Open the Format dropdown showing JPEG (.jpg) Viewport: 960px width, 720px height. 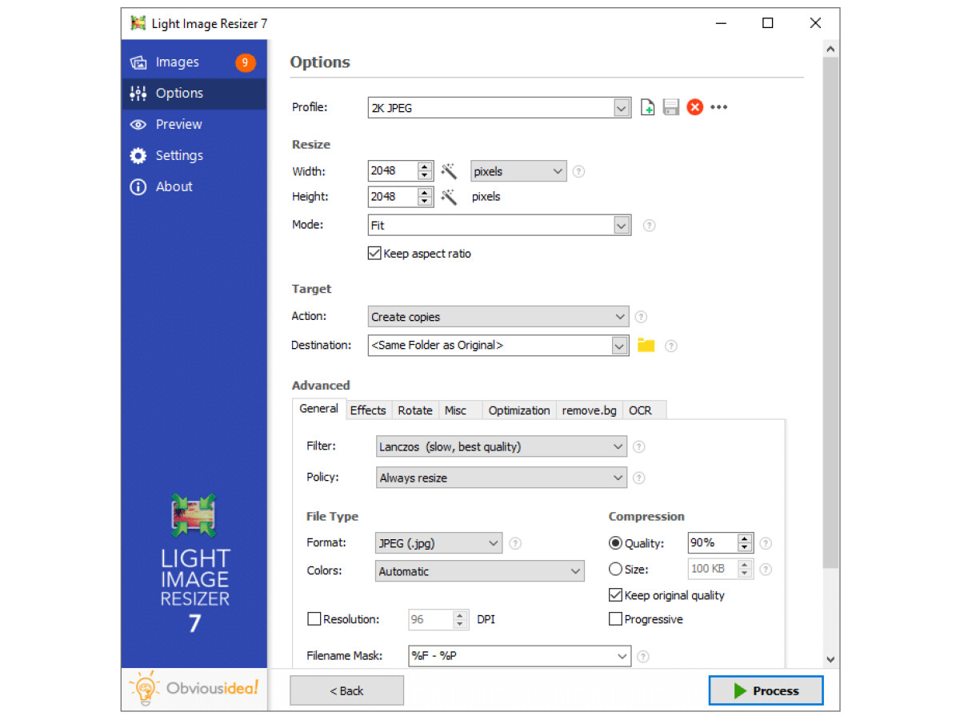[439, 543]
